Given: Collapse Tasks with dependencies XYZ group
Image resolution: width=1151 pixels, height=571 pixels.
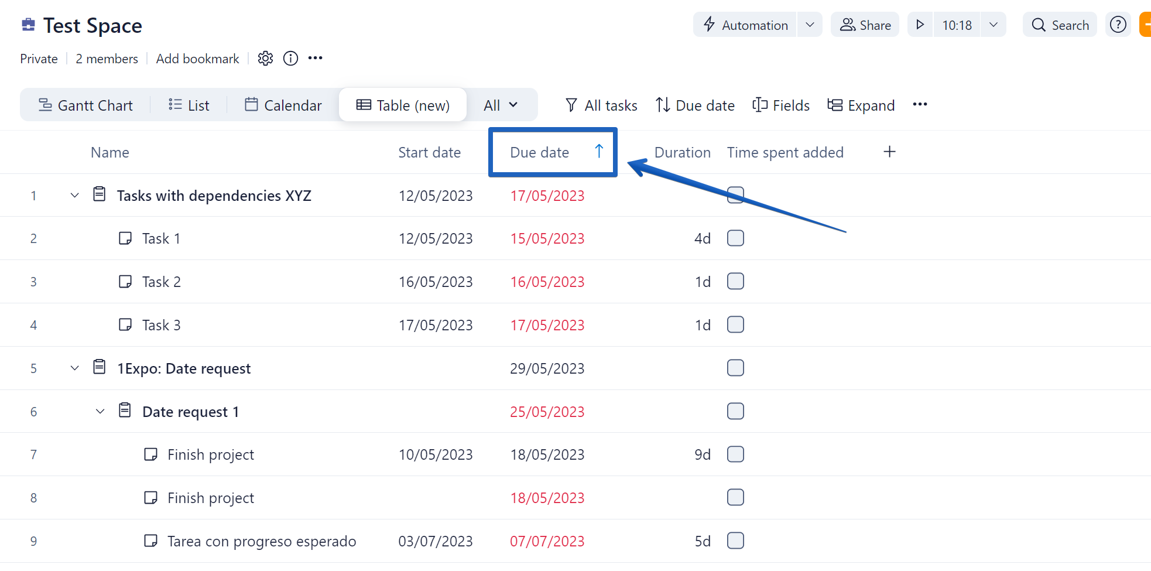Looking at the screenshot, I should (x=74, y=196).
